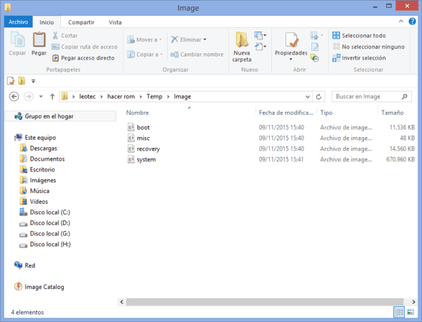Open Escritorio in navigation pane
This screenshot has width=422, height=322.
(x=37, y=169)
